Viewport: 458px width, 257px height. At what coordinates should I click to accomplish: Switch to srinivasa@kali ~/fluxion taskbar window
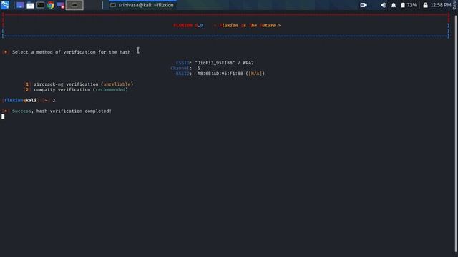click(x=142, y=5)
